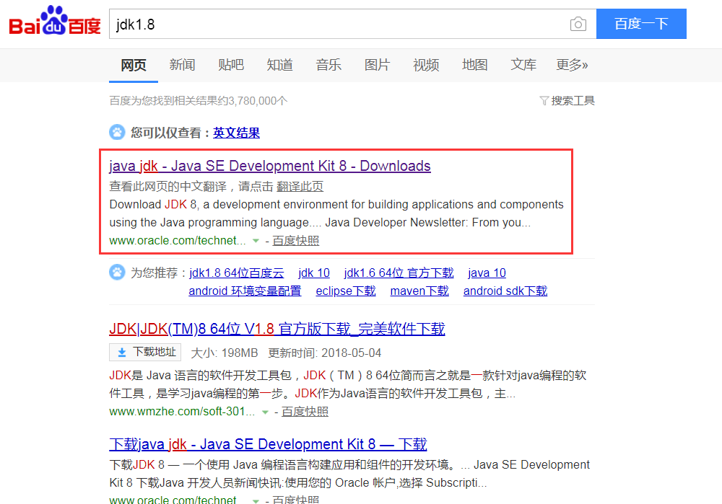Click the 百度一下 search button

pos(641,24)
